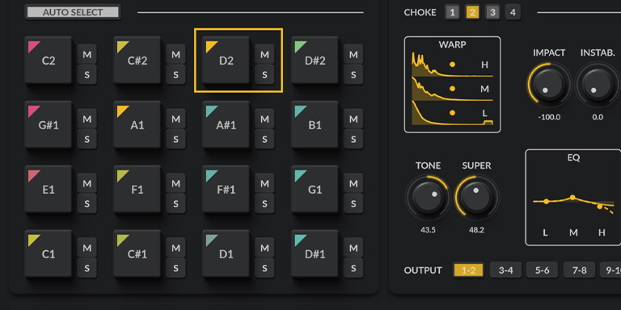Trigger the G#1 pad
This screenshot has height=310, width=621.
[x=49, y=124]
